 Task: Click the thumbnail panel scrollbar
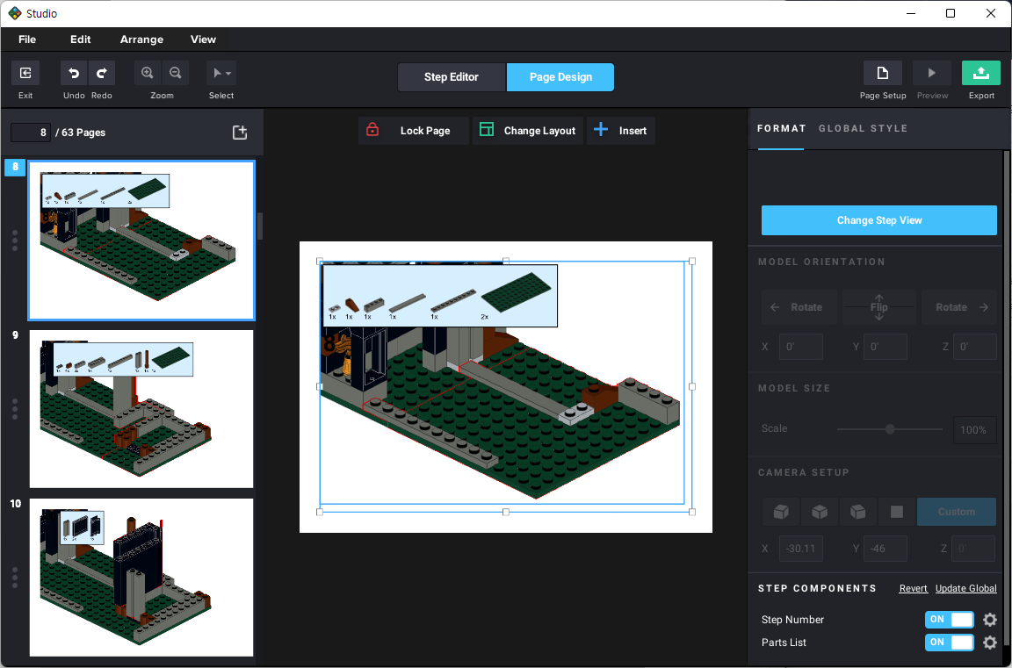pyautogui.click(x=259, y=226)
